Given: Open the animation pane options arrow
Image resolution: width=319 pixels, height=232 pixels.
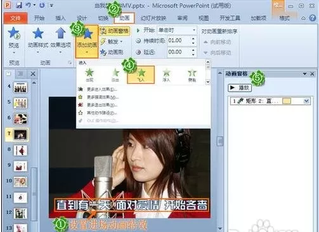Looking at the screenshot, I should 304,74.
